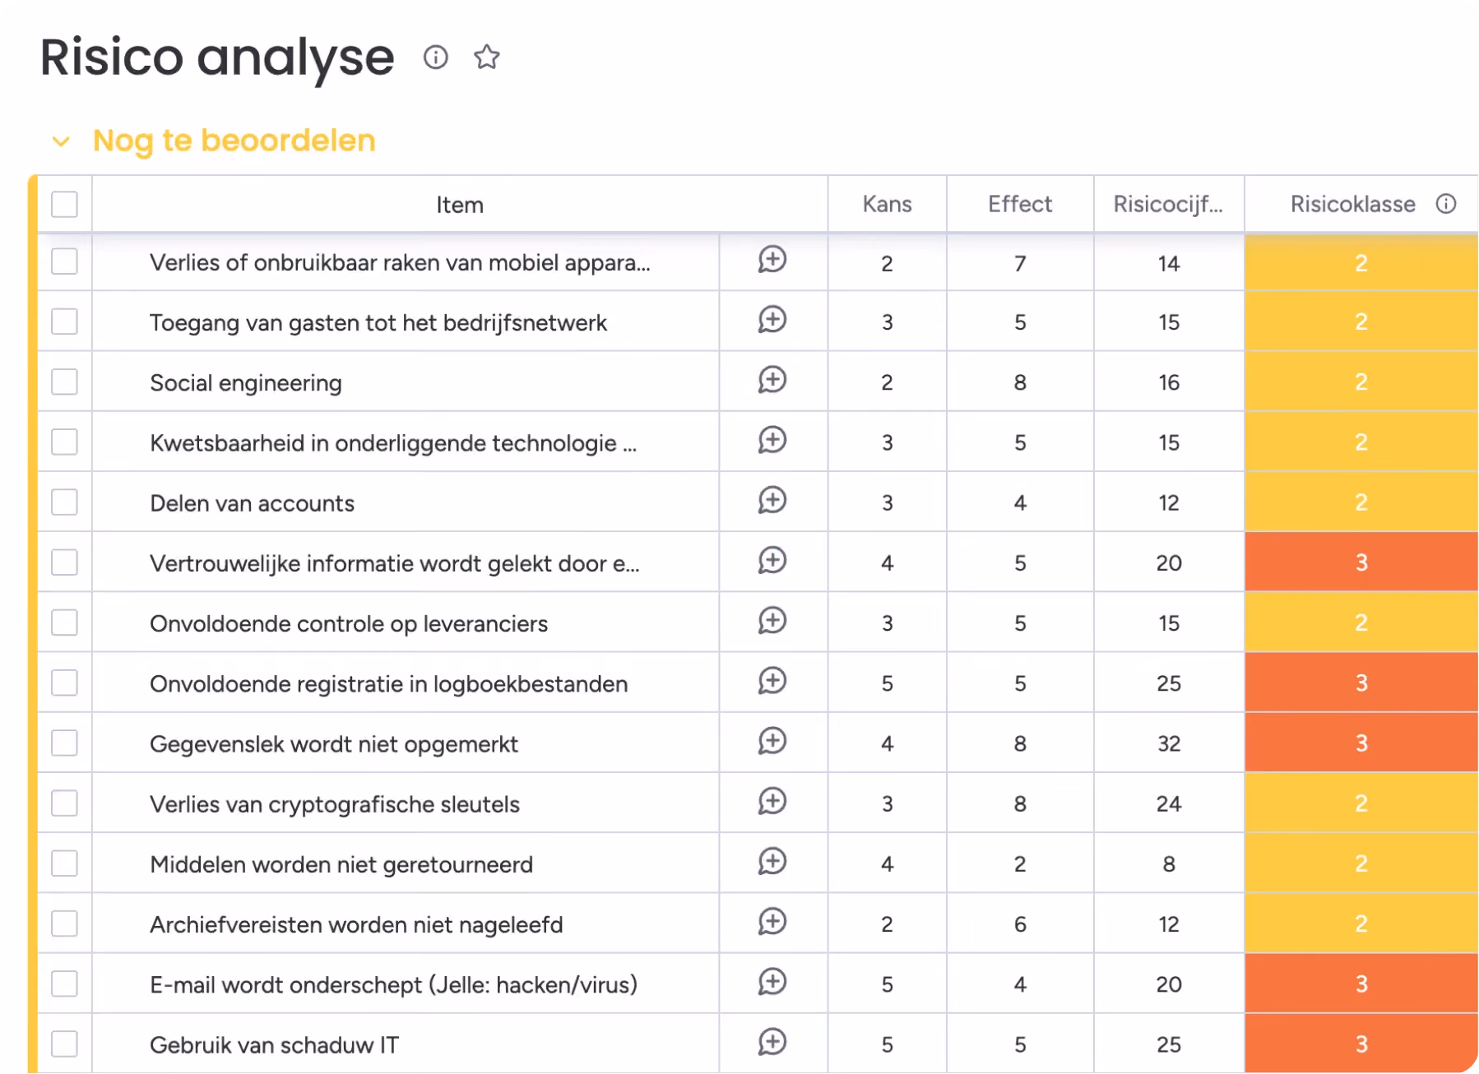Screen dimensions: 1479x1074
Task: Open the conversation for the Delen van accounts row
Action: [772, 501]
